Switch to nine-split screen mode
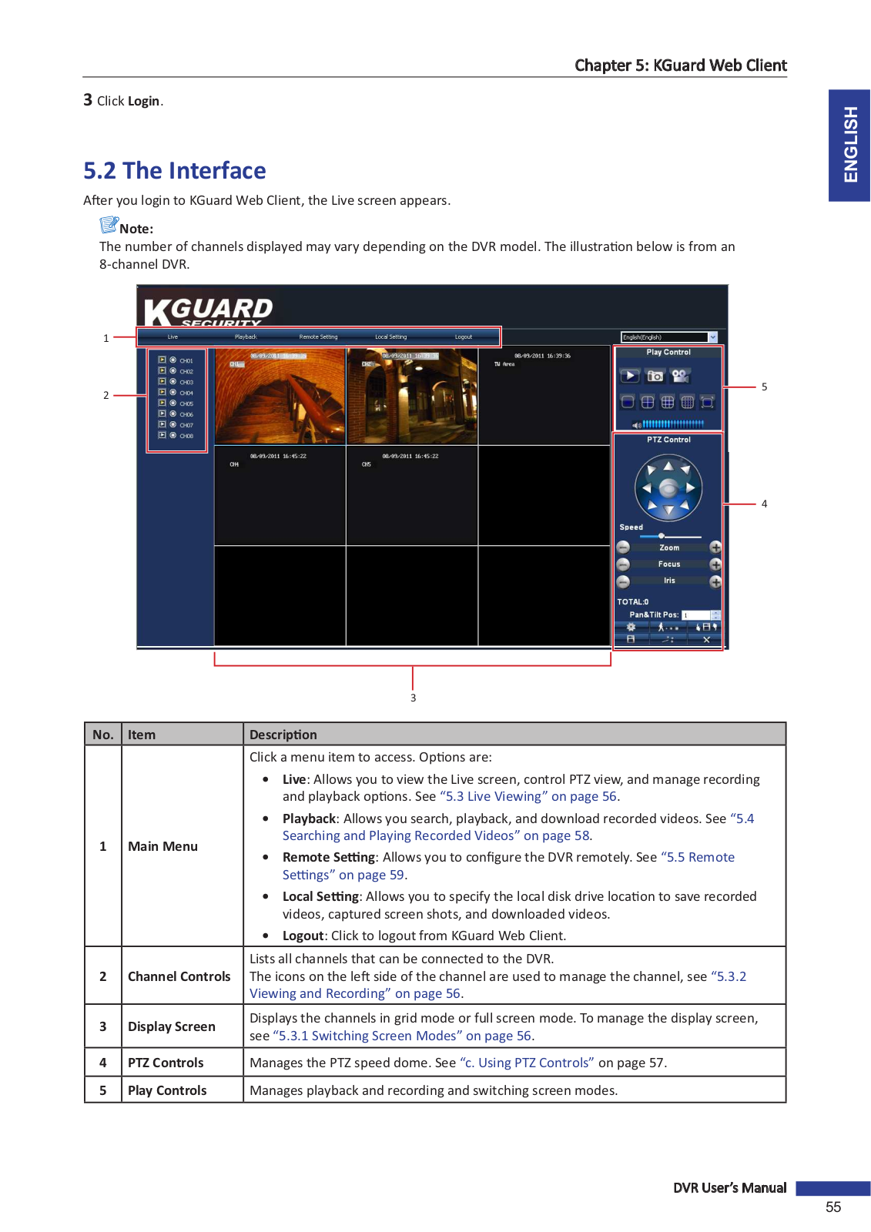Viewport: 871px width, 1232px height. (668, 402)
